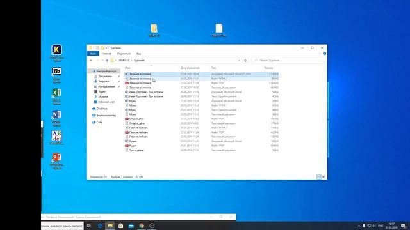Sort by the Тип column header
The height and width of the screenshot is (230, 410).
pyautogui.click(x=213, y=68)
